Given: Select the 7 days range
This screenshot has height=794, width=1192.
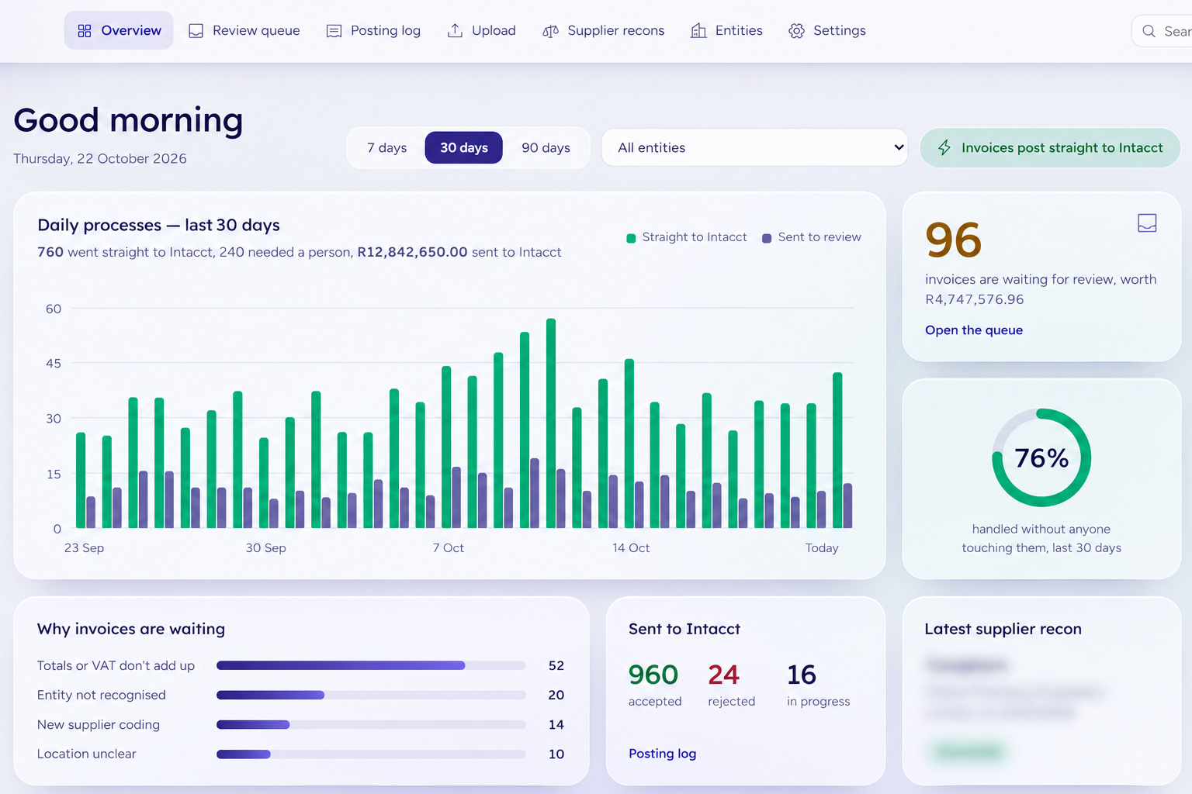Looking at the screenshot, I should (387, 147).
